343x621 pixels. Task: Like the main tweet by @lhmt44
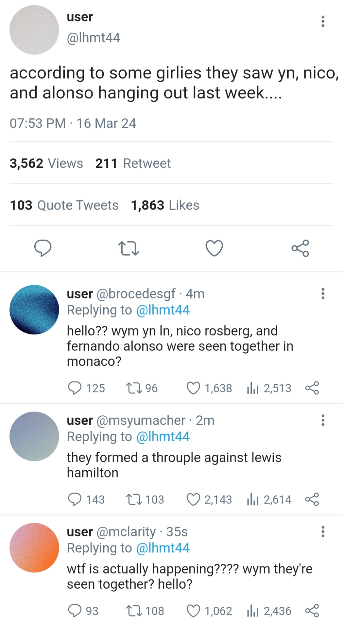[214, 248]
